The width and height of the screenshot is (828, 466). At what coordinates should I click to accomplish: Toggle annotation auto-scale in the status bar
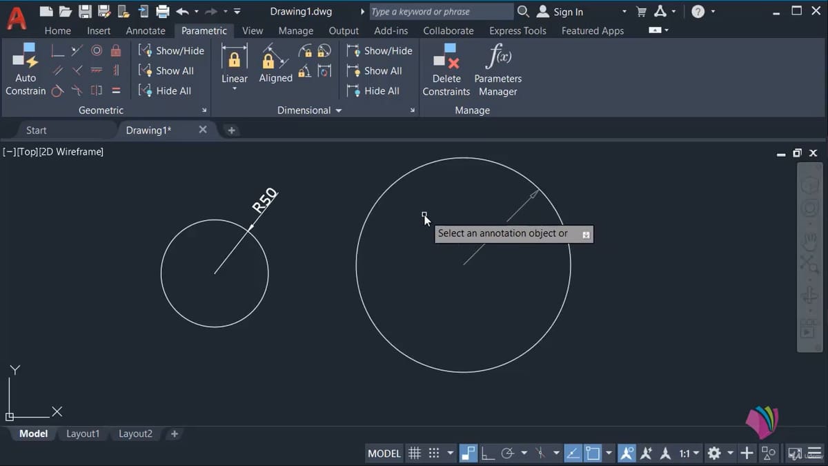(x=647, y=454)
